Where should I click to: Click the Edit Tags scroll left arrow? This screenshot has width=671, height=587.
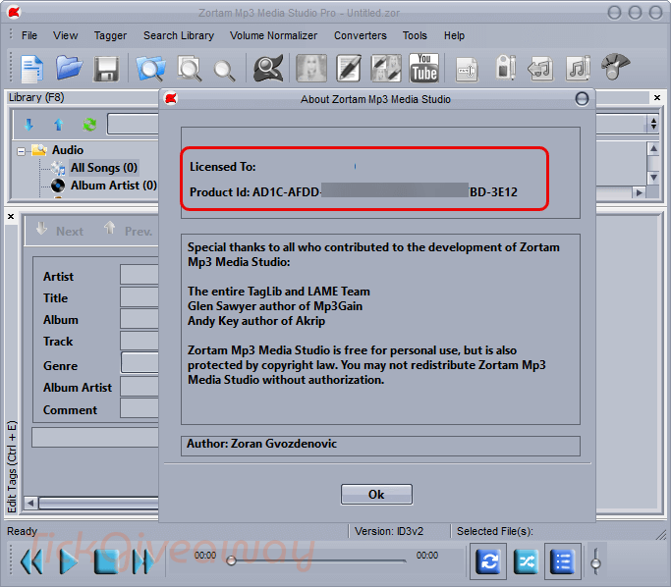[30, 503]
